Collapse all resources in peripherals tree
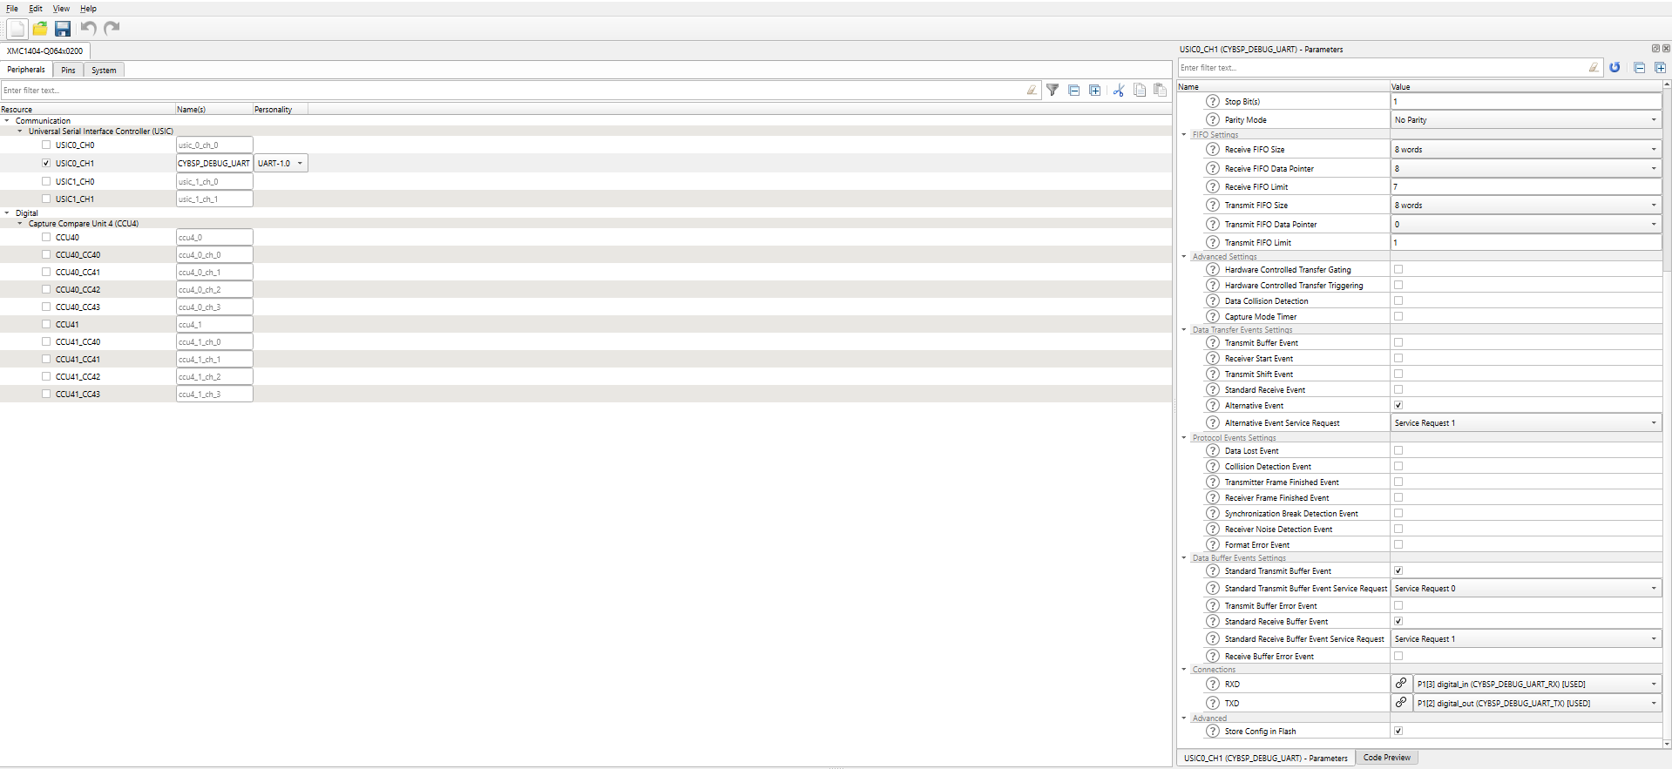Viewport: 1672px width, 769px height. [x=1074, y=90]
